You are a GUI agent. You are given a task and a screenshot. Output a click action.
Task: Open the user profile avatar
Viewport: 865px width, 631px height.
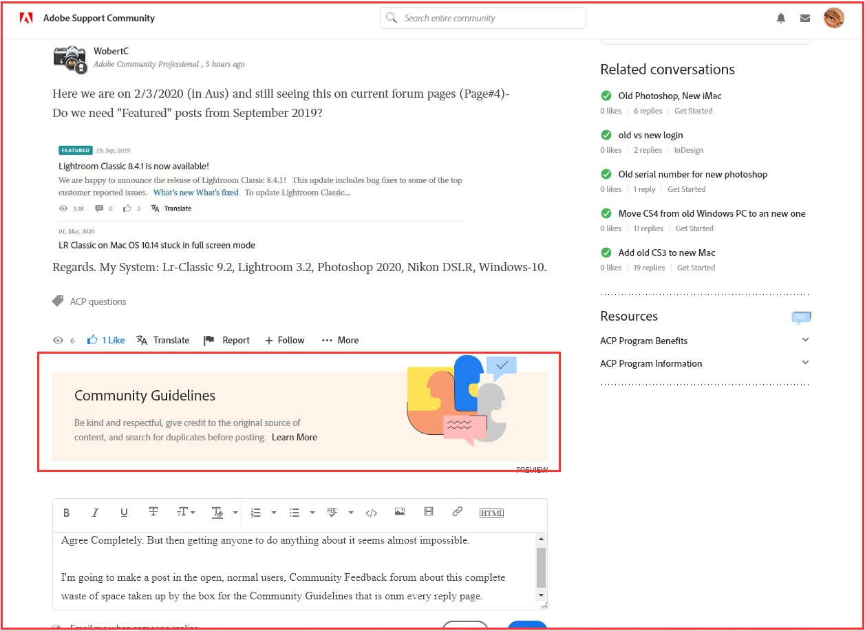[x=834, y=18]
